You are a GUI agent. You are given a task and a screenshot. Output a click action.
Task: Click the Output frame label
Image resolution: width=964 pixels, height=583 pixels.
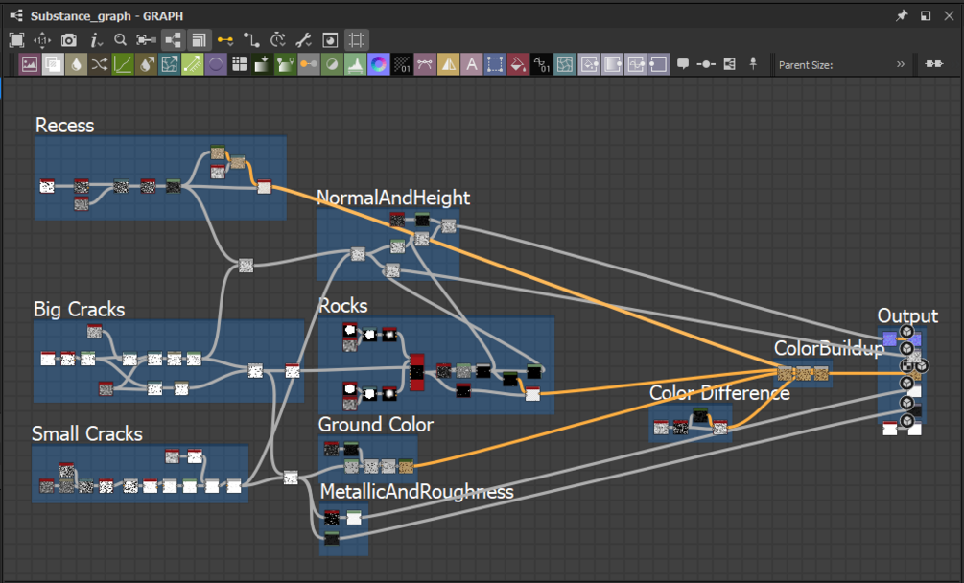(907, 315)
